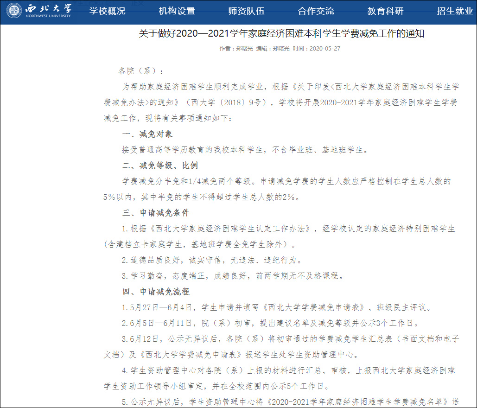Click the line starting 5%以内，其中半免
477x408 pixels.
click(202, 198)
